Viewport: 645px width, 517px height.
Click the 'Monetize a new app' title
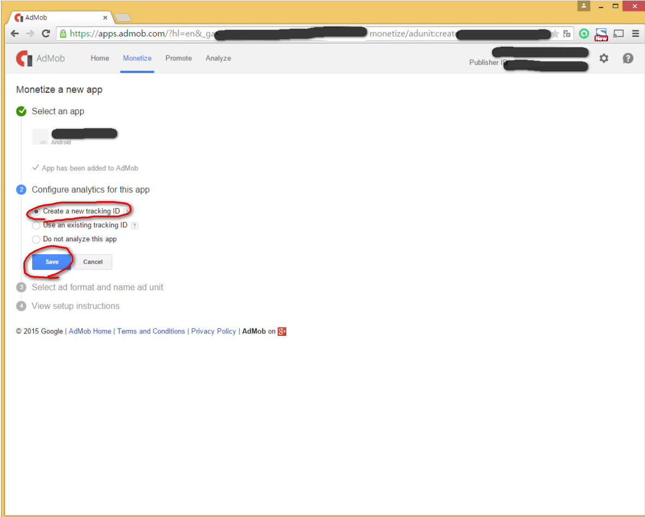pyautogui.click(x=59, y=90)
